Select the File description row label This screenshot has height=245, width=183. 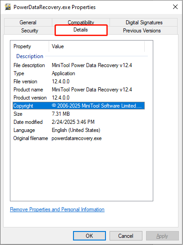click(x=29, y=65)
